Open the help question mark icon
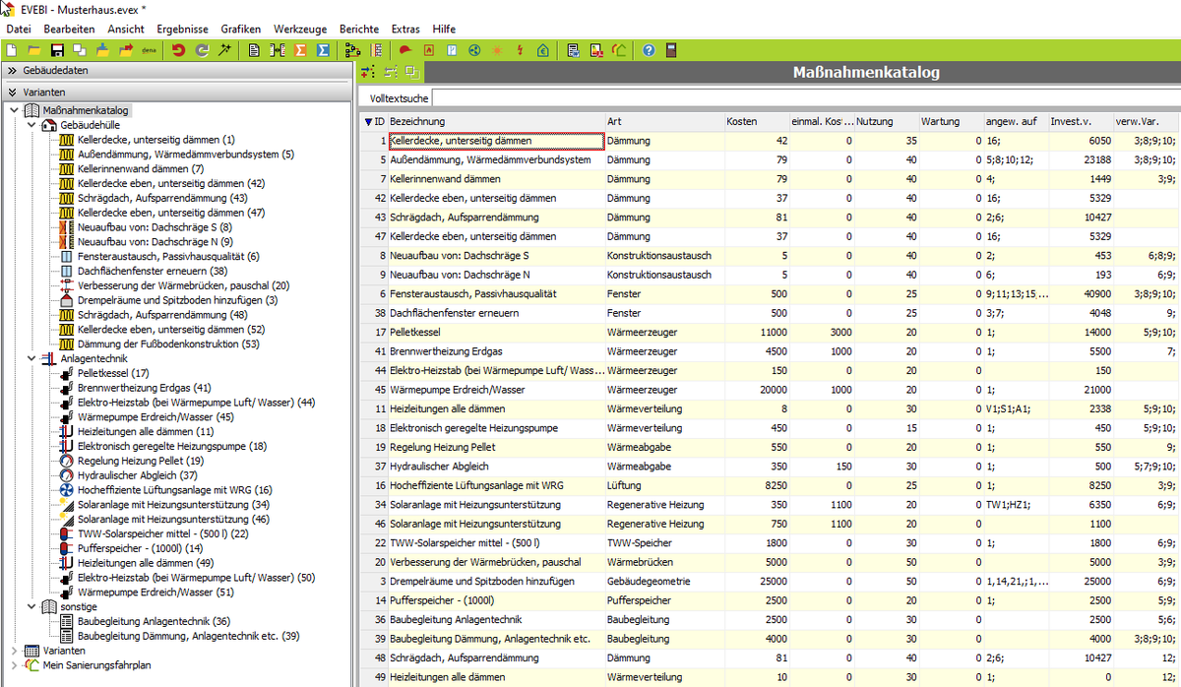 click(649, 49)
